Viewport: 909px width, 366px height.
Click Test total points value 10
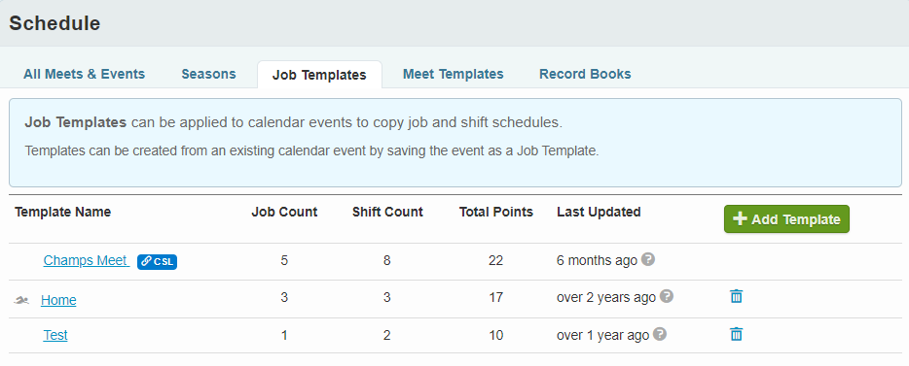[495, 335]
